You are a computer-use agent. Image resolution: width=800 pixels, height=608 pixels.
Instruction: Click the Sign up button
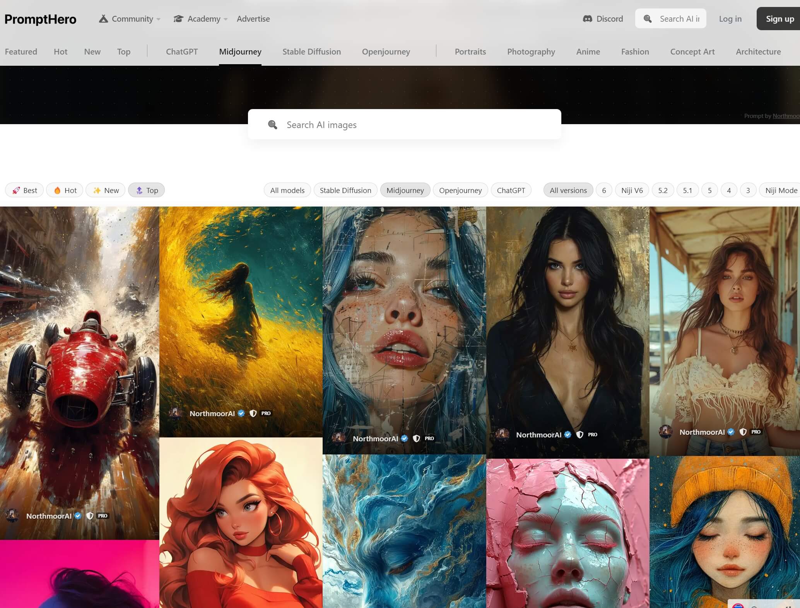pos(779,19)
